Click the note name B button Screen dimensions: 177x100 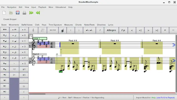tap(24, 35)
